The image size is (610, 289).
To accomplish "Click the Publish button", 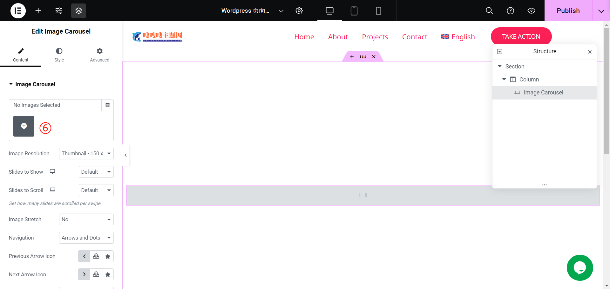I will (x=568, y=11).
